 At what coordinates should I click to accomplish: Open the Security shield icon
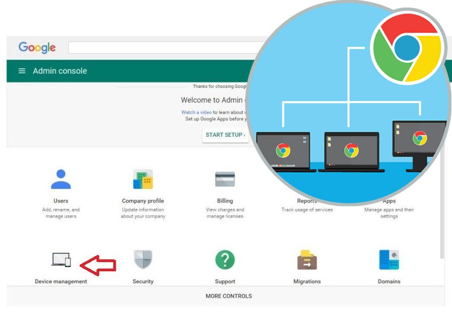[x=143, y=259]
